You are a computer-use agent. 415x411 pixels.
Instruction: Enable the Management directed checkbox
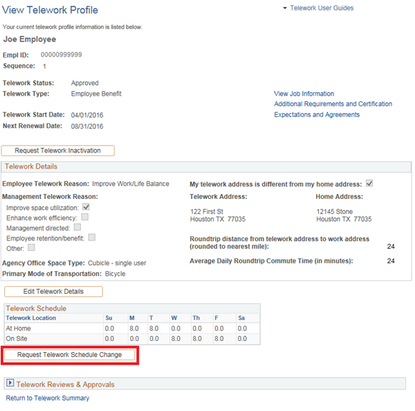point(77,227)
